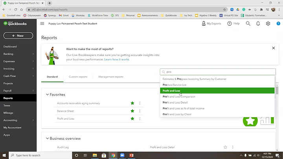This screenshot has width=283, height=159.
Task: Select Profit and Loss Detail suggestion in dropdown
Action: pyautogui.click(x=217, y=102)
